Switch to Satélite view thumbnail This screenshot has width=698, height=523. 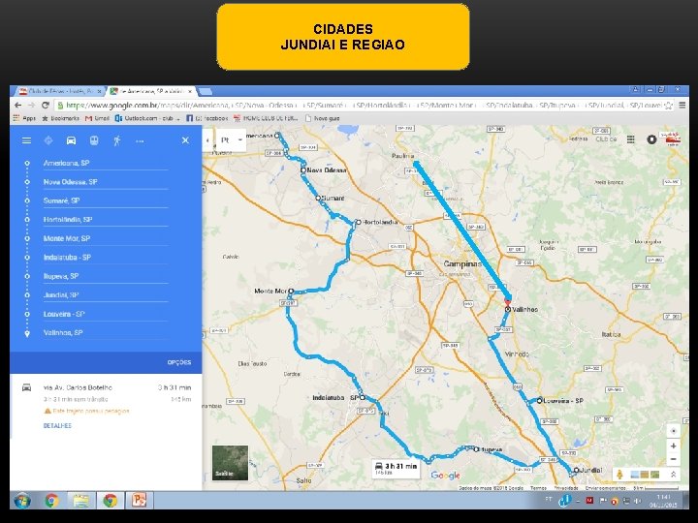pyautogui.click(x=230, y=463)
